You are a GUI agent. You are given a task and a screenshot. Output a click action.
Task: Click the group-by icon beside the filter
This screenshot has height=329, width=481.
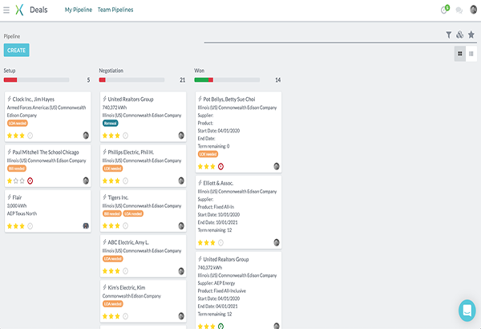click(x=459, y=35)
